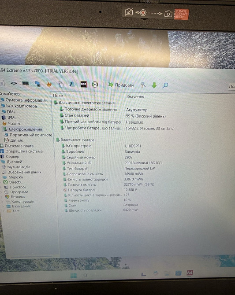Select Дисплей category
235x295 pixels.
click(x=11, y=162)
